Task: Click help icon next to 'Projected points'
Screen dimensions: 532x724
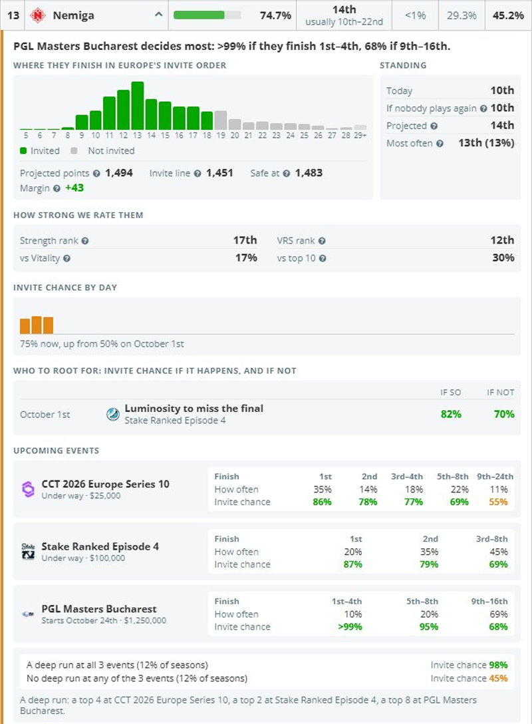Action: tap(96, 174)
